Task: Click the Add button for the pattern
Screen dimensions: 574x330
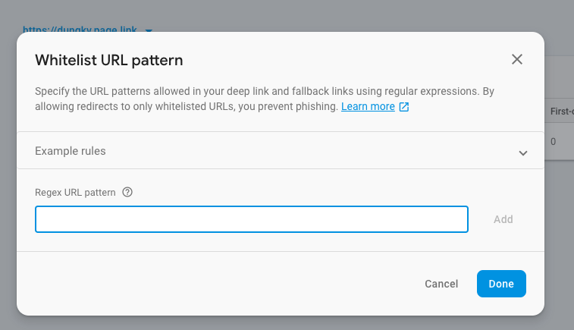Action: [503, 219]
